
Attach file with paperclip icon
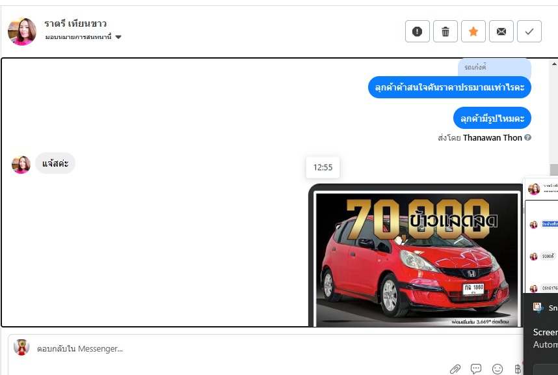coord(455,369)
